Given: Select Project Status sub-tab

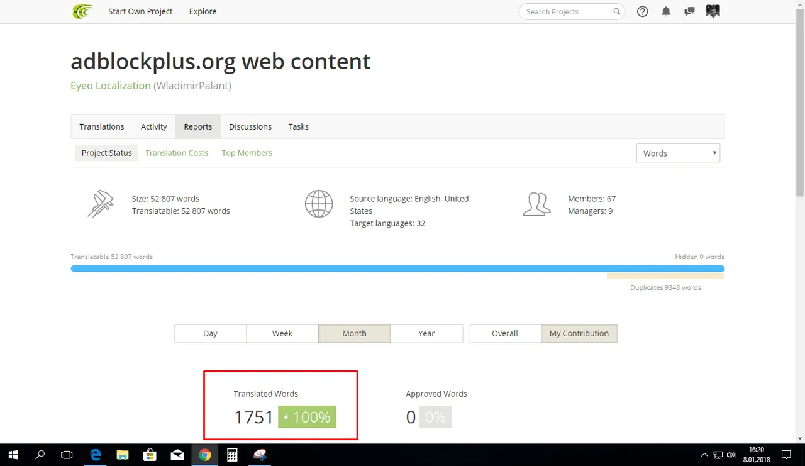Looking at the screenshot, I should [107, 153].
